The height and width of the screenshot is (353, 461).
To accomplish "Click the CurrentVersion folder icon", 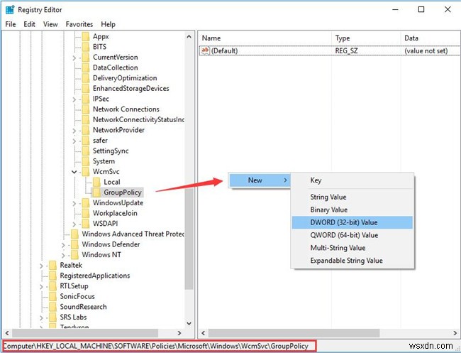I will [86, 57].
